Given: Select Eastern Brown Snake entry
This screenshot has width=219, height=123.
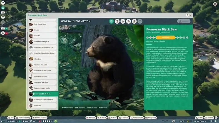Looking at the screenshot, I should click(x=43, y=88).
